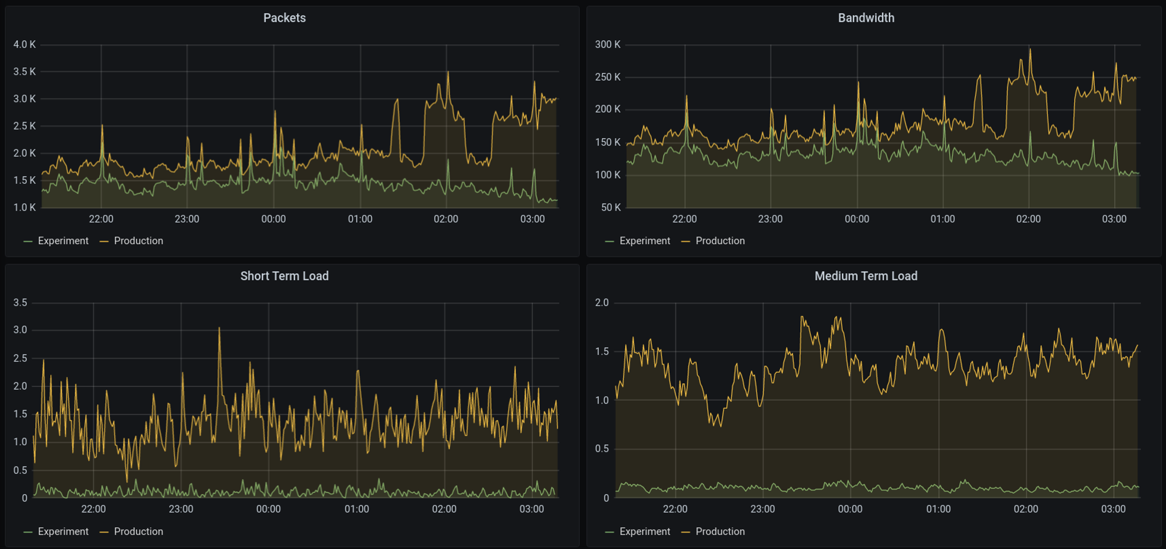Toggle Experiment series in Packets legend
Image resolution: width=1166 pixels, height=549 pixels.
click(63, 241)
